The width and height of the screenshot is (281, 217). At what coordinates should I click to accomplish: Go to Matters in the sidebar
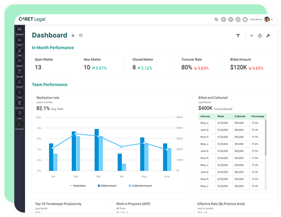20,61
